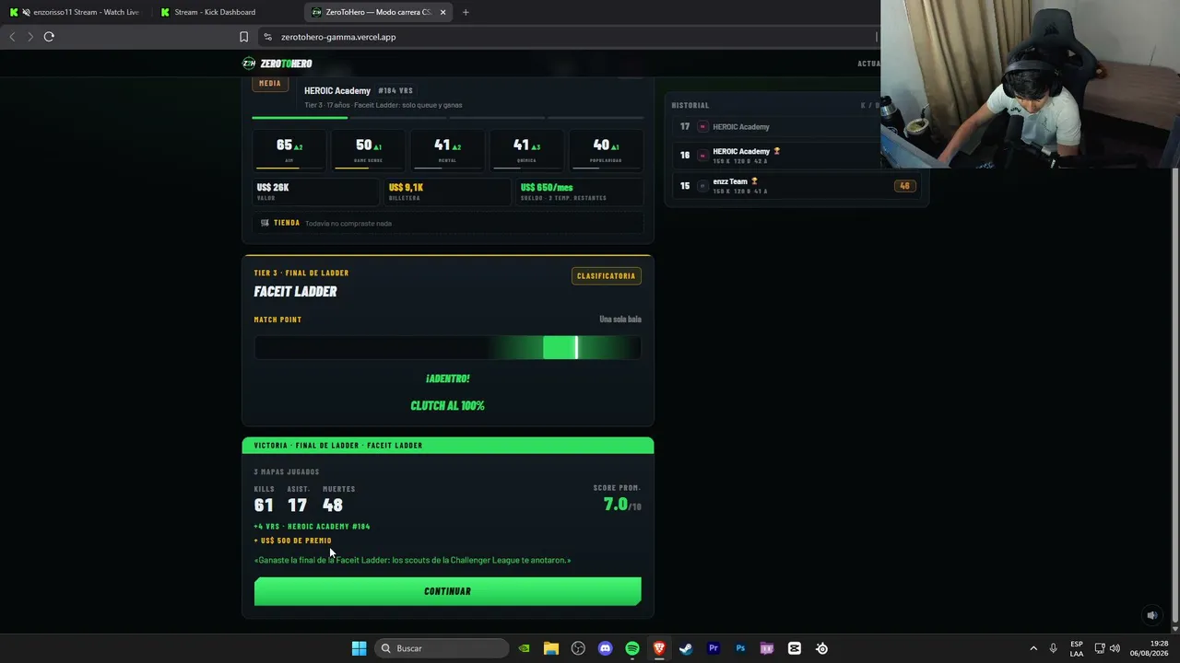The height and width of the screenshot is (663, 1180).
Task: Select history row 17 HEROIC Academy
Action: pos(796,127)
